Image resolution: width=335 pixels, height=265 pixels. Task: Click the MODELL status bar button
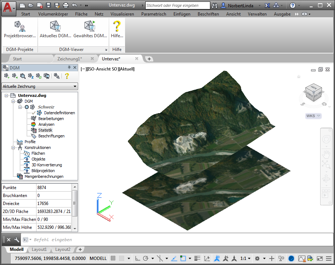click(x=98, y=258)
